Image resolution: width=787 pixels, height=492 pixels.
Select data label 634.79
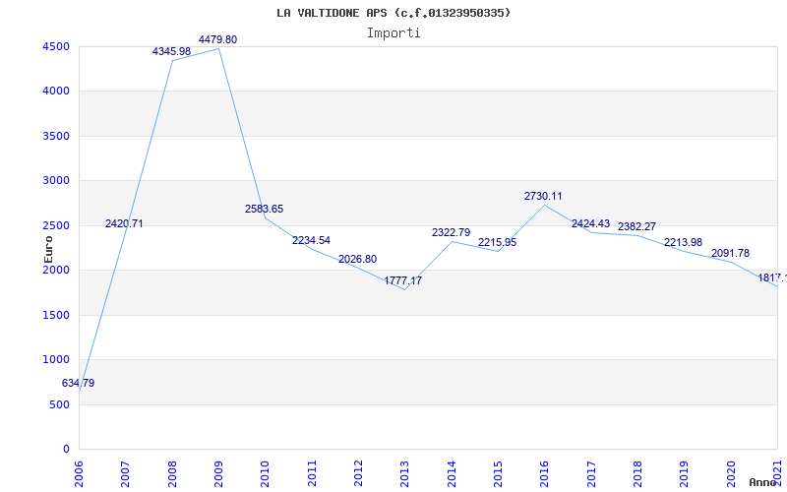(78, 383)
